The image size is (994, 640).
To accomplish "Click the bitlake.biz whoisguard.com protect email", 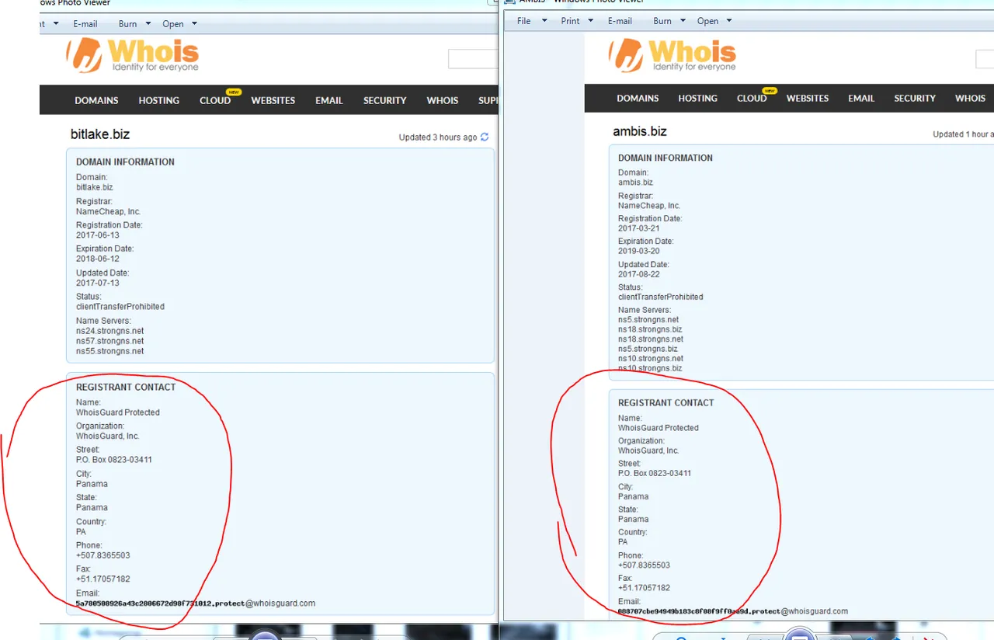I will coord(196,603).
